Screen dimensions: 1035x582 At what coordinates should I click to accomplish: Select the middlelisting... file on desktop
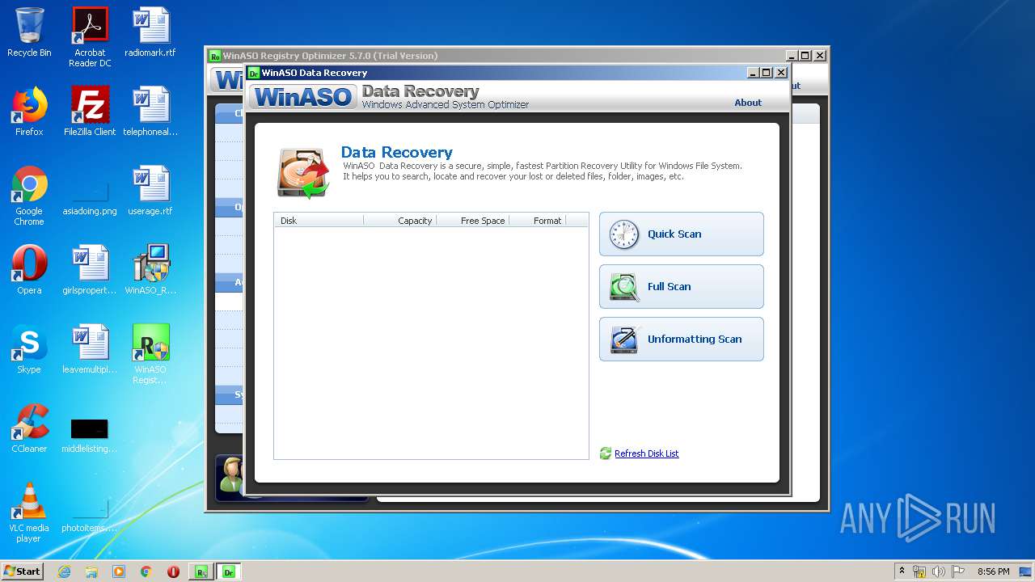click(90, 435)
